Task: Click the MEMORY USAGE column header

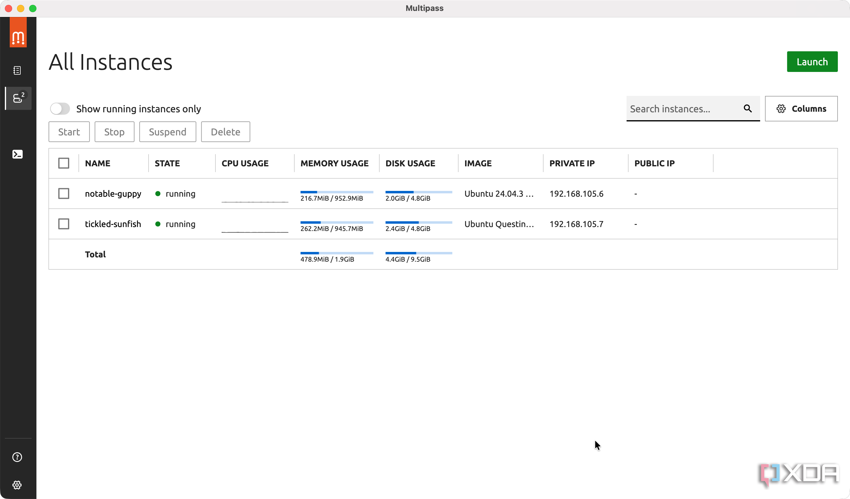Action: (335, 164)
